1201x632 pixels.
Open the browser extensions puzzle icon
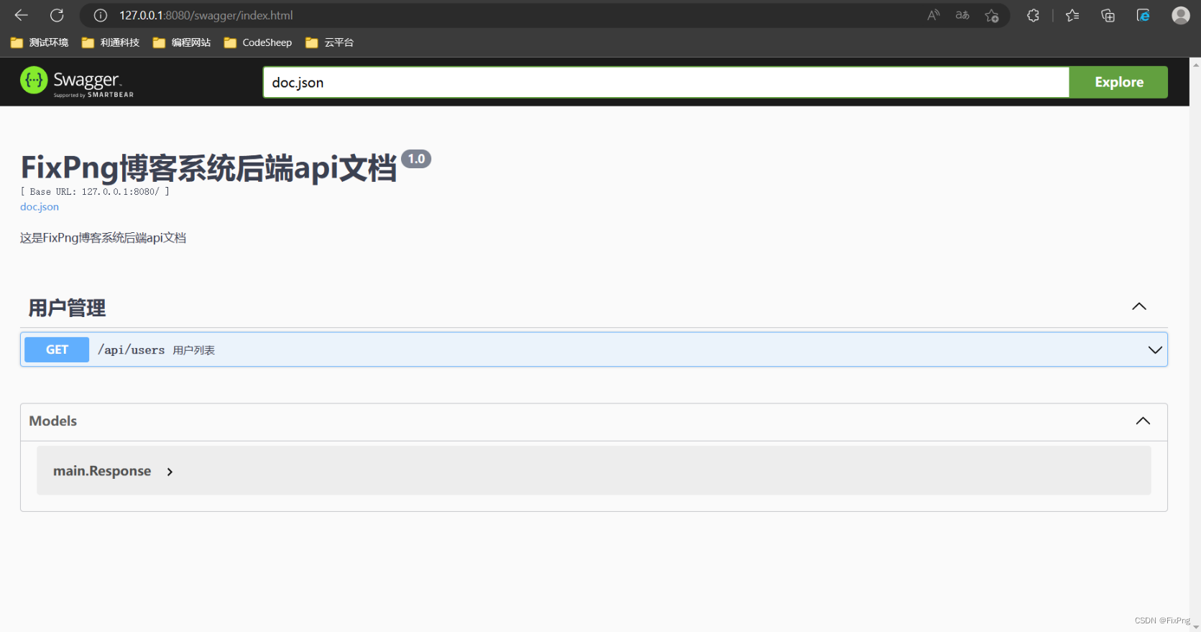point(1033,15)
